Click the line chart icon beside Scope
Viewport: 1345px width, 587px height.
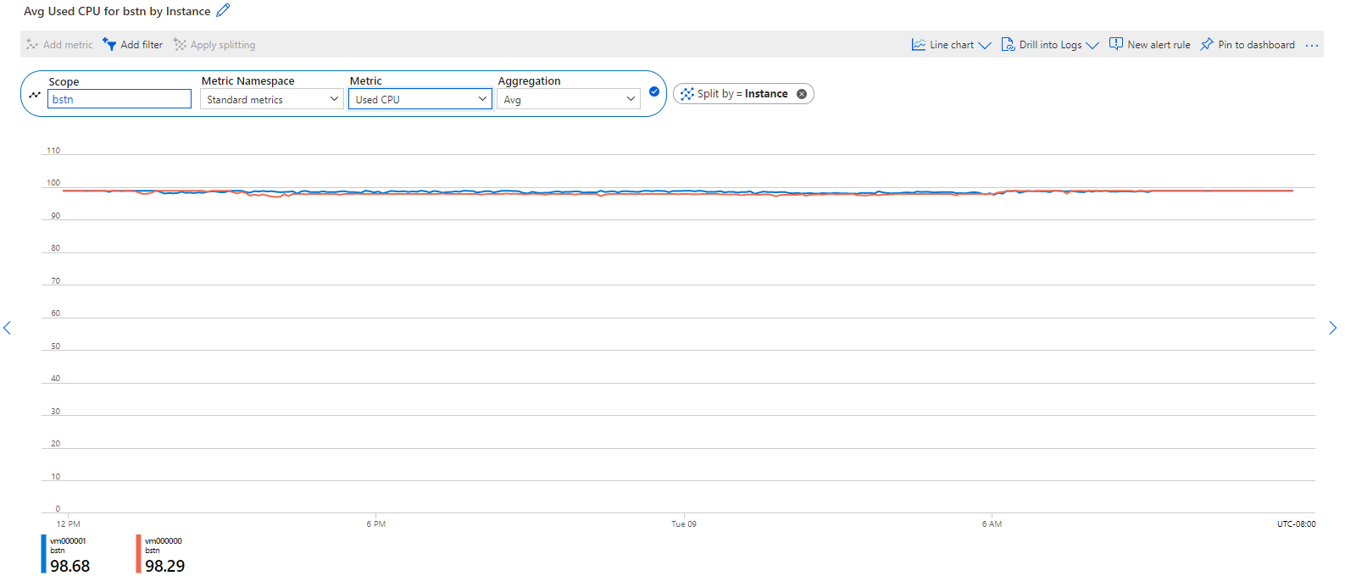[35, 95]
